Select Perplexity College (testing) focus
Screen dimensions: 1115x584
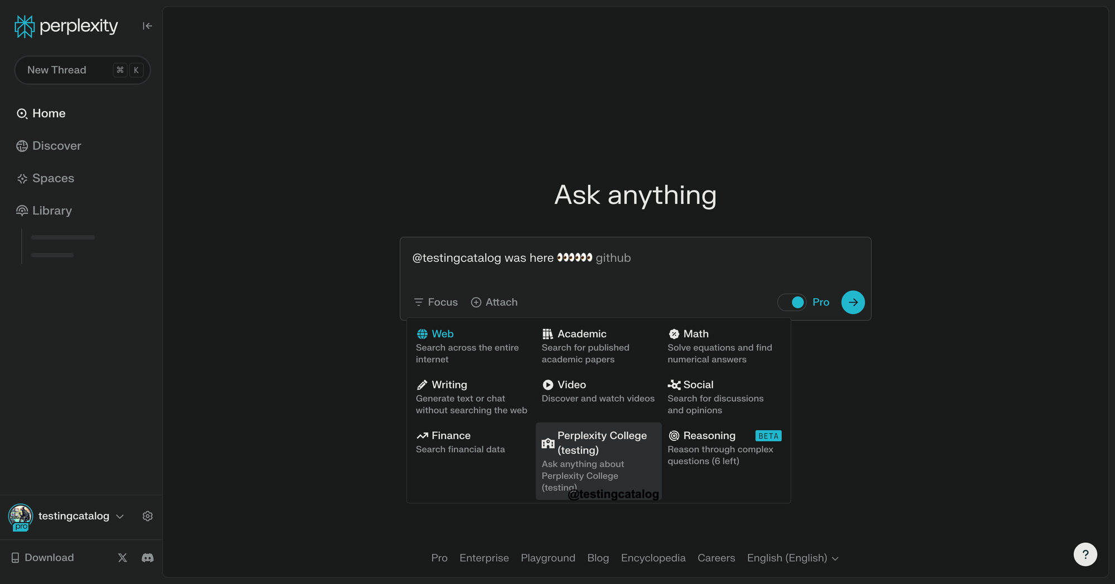[599, 461]
